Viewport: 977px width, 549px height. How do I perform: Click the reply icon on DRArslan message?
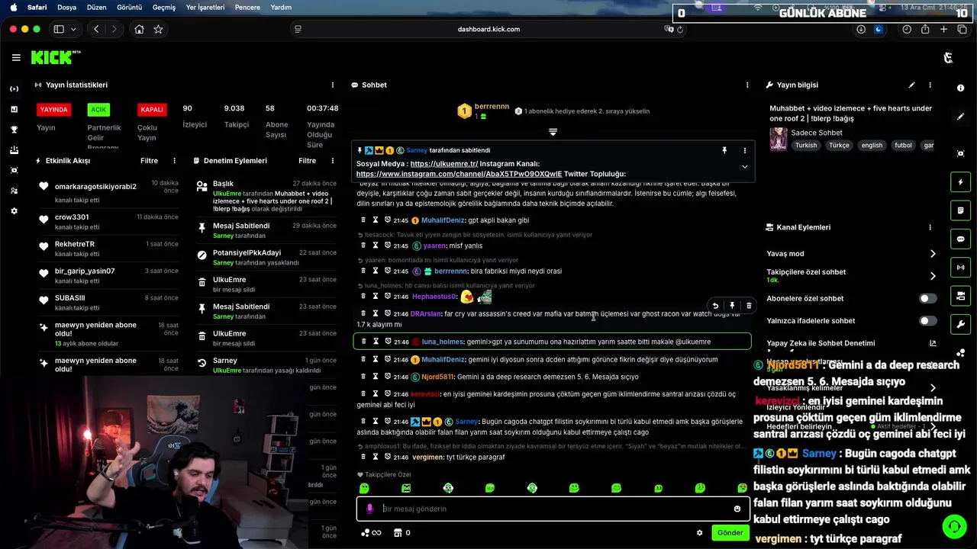click(x=715, y=305)
